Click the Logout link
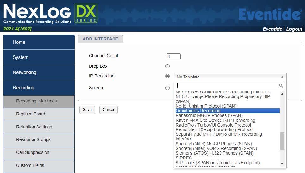The height and width of the screenshot is (173, 305). point(294,29)
